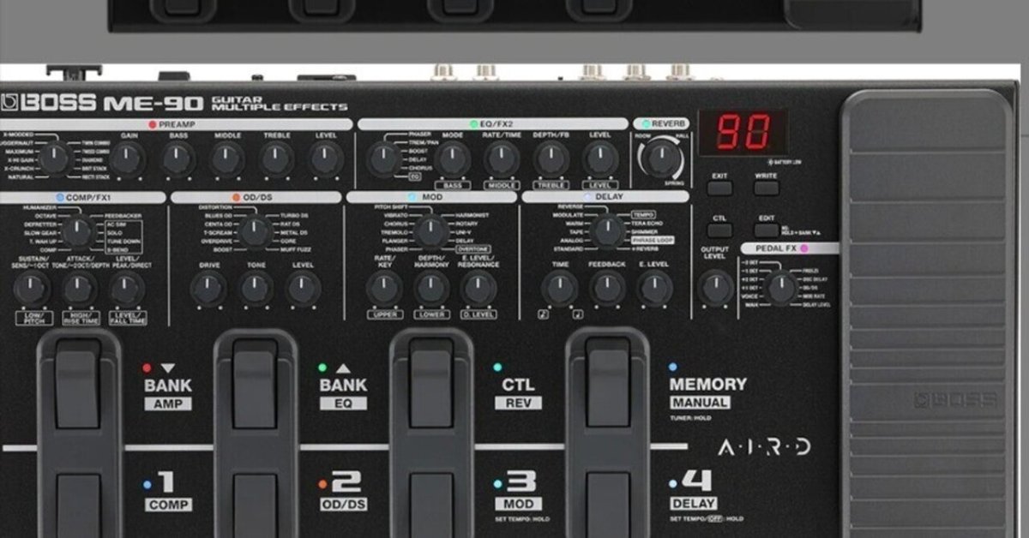Image resolution: width=1029 pixels, height=538 pixels.
Task: Adjust the MOD RATE/KEY knob
Action: click(384, 290)
